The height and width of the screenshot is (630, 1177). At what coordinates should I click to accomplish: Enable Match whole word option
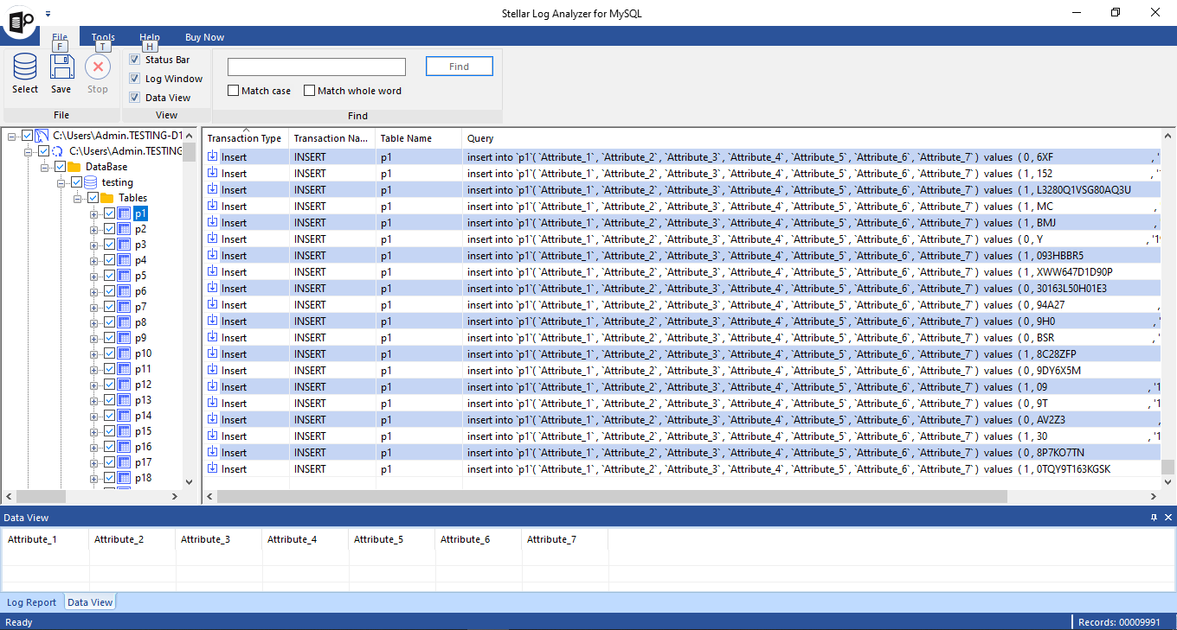[x=309, y=91]
